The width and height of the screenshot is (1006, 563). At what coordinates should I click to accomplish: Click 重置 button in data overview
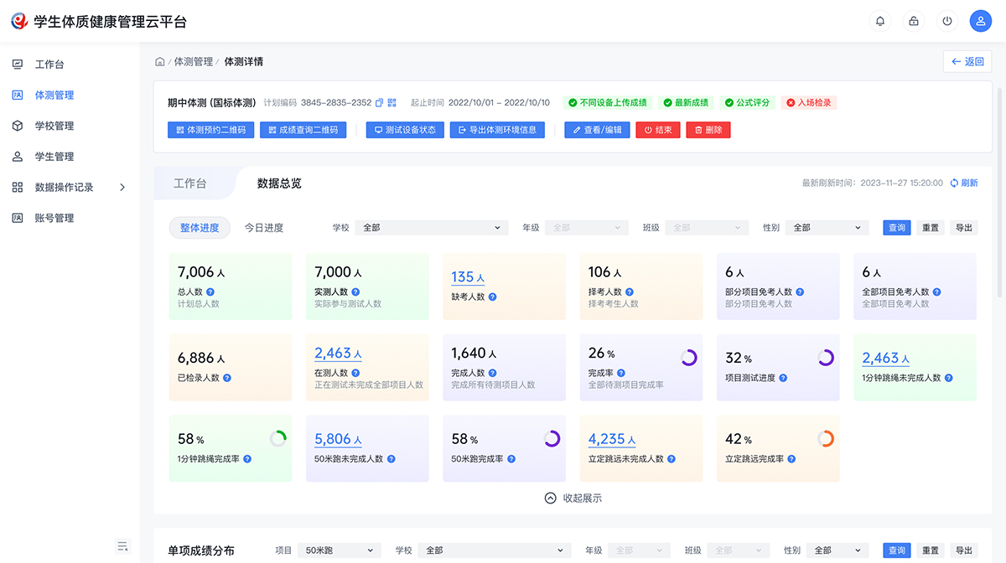931,228
